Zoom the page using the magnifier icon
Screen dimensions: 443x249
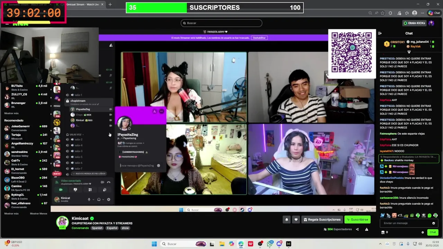tap(370, 13)
